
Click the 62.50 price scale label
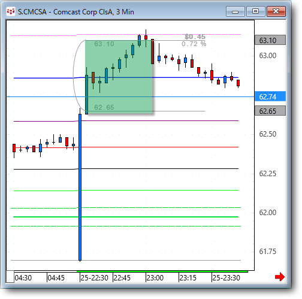click(x=268, y=134)
